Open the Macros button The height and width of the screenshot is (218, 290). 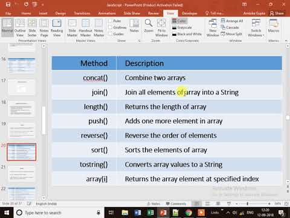tap(274, 26)
